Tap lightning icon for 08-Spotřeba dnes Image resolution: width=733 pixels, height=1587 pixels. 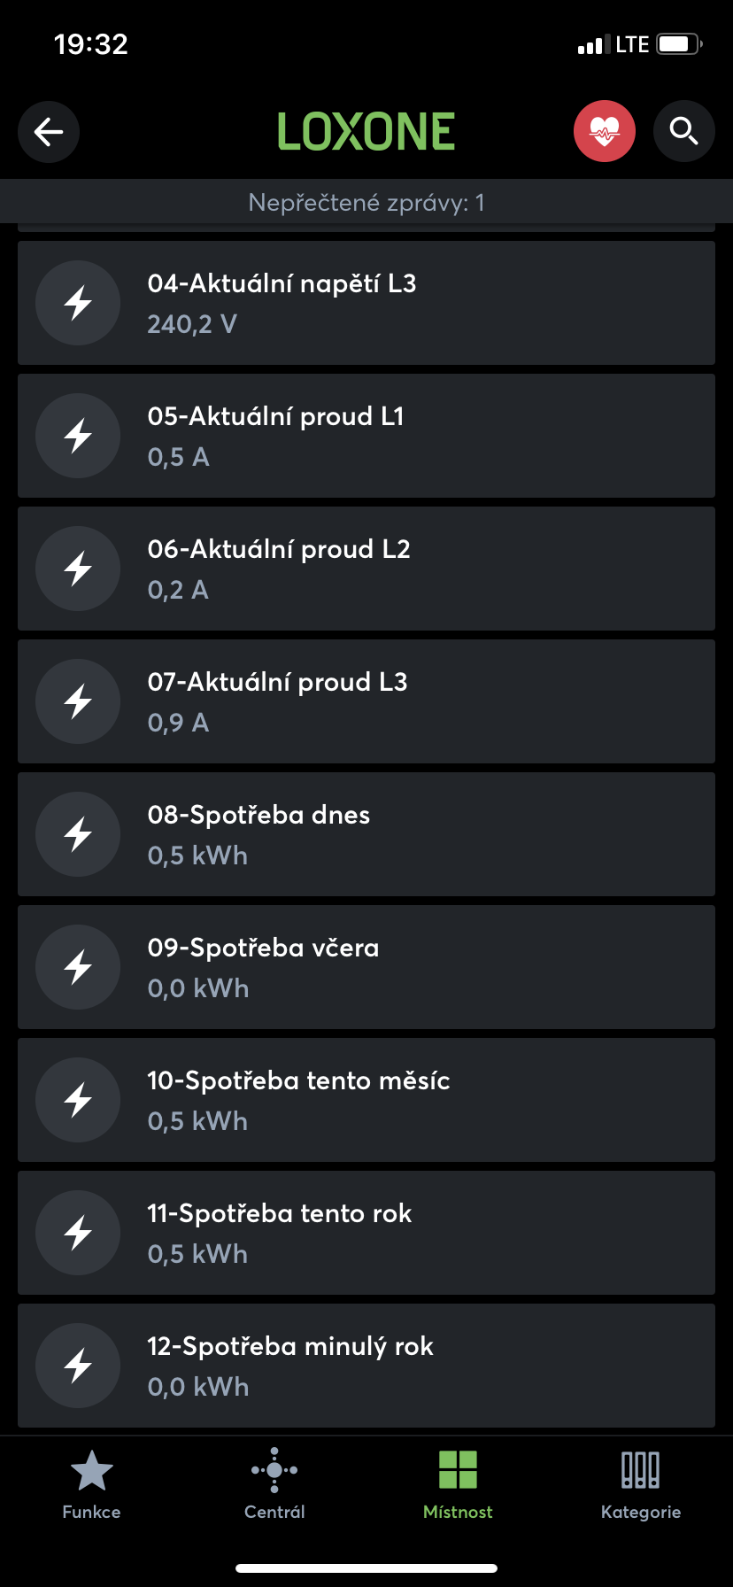(78, 834)
